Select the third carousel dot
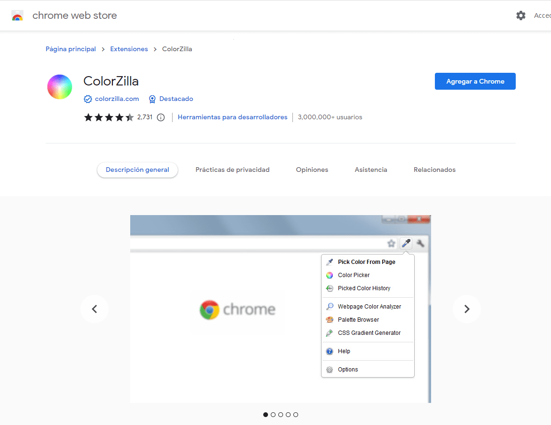 [280, 415]
